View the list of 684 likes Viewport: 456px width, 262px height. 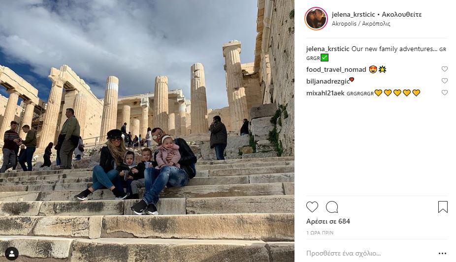click(328, 221)
